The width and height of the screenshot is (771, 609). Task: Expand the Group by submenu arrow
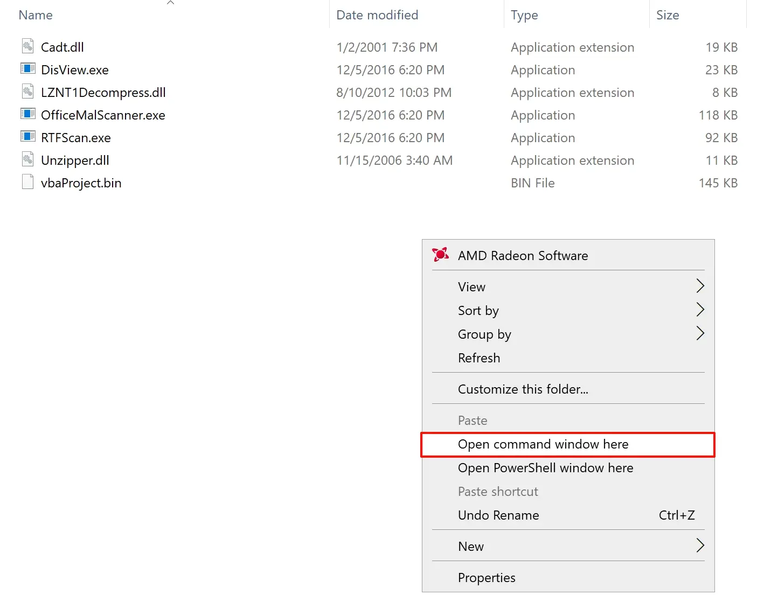[700, 334]
